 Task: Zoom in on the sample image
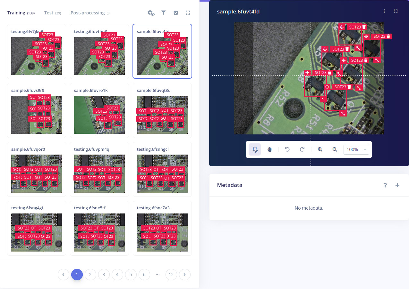(x=320, y=149)
